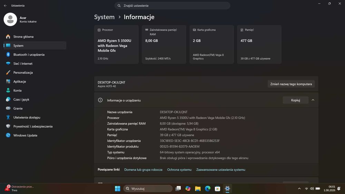Click the Ułatwienia dostępu accessibility icon
The image size is (345, 194).
point(8,117)
